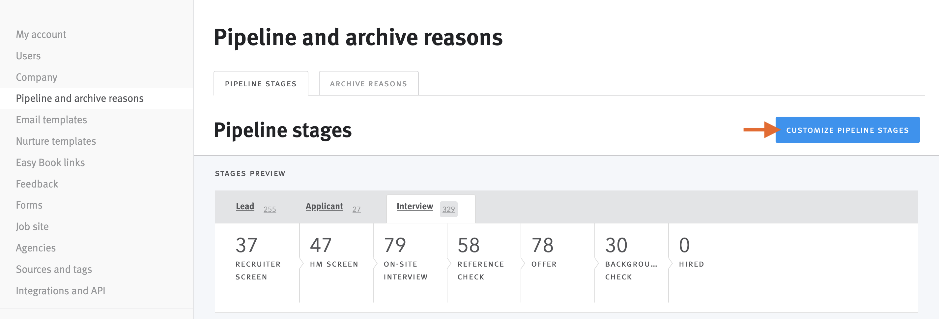Open Email templates settings
Image resolution: width=943 pixels, height=319 pixels.
(51, 119)
